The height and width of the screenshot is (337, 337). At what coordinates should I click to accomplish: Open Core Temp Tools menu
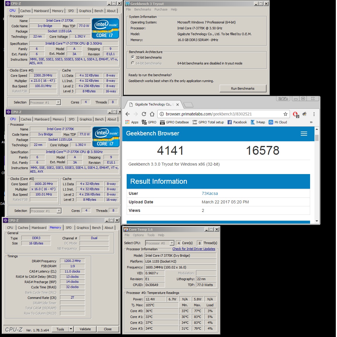coord(151,235)
